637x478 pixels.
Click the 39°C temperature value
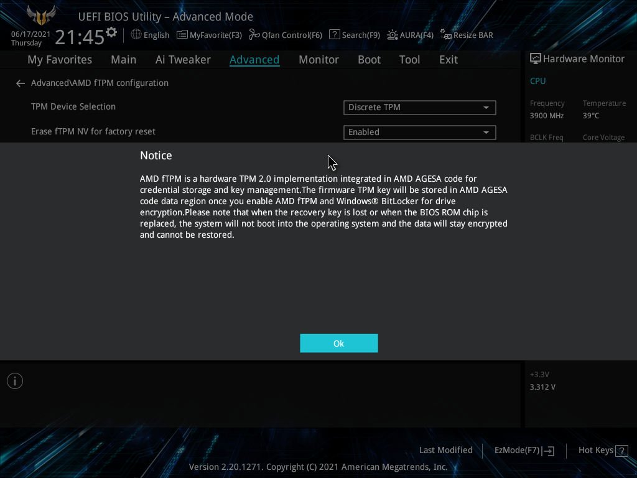coord(591,116)
